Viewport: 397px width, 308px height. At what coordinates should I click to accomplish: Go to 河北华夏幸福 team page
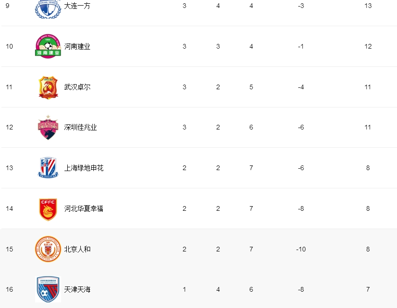click(84, 208)
